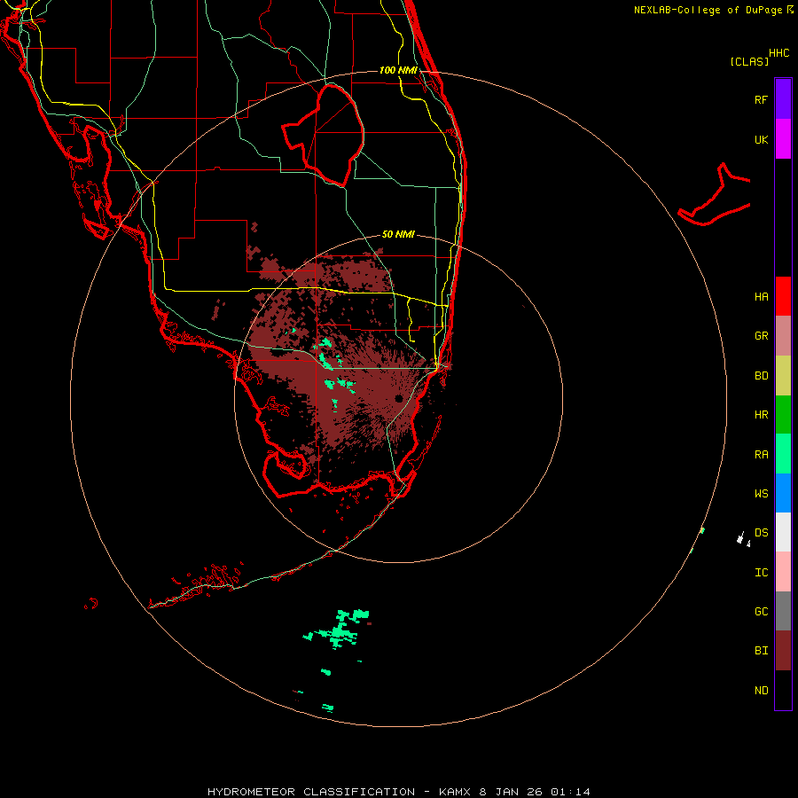Click the ND legend label
Viewport: 798px width, 798px height.
point(761,691)
